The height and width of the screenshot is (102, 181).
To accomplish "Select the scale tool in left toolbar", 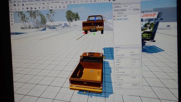I will pyautogui.click(x=12, y=24).
